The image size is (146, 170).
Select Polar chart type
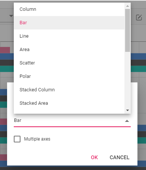(69, 76)
